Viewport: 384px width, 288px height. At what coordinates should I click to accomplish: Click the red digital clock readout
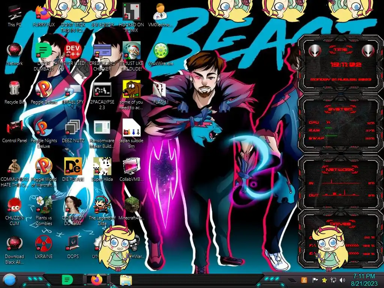(x=346, y=64)
